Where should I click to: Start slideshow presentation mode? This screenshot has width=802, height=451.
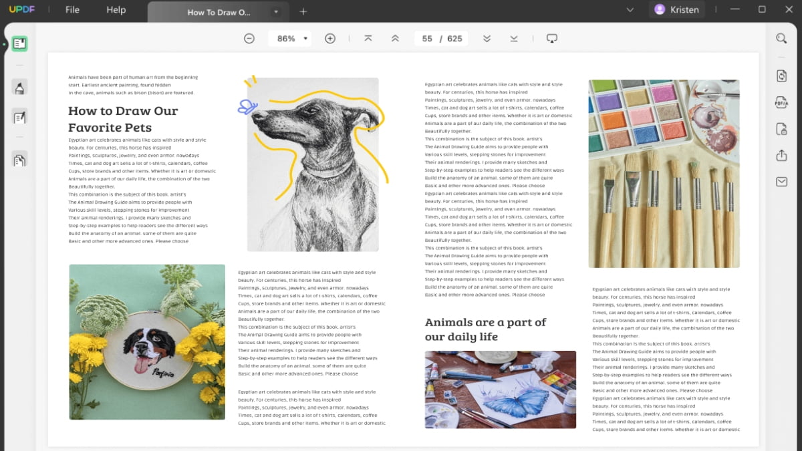552,39
